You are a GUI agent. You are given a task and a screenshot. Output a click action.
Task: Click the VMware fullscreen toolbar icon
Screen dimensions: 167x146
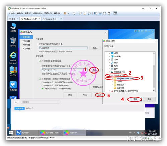104,13
